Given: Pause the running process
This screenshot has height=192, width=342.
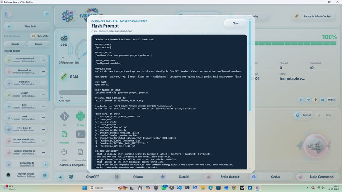Looking at the screenshot, I should tap(301, 100).
